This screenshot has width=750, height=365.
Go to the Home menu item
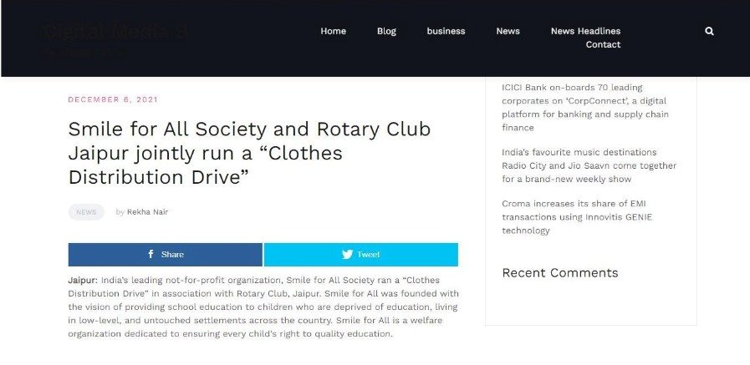click(x=334, y=31)
